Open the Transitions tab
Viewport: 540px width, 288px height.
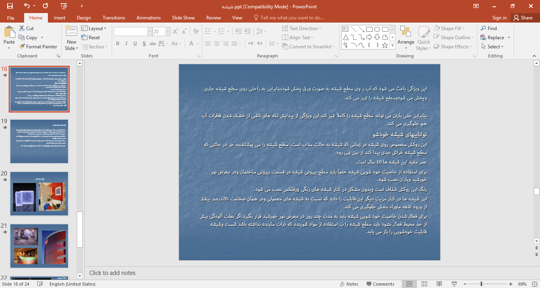point(114,18)
